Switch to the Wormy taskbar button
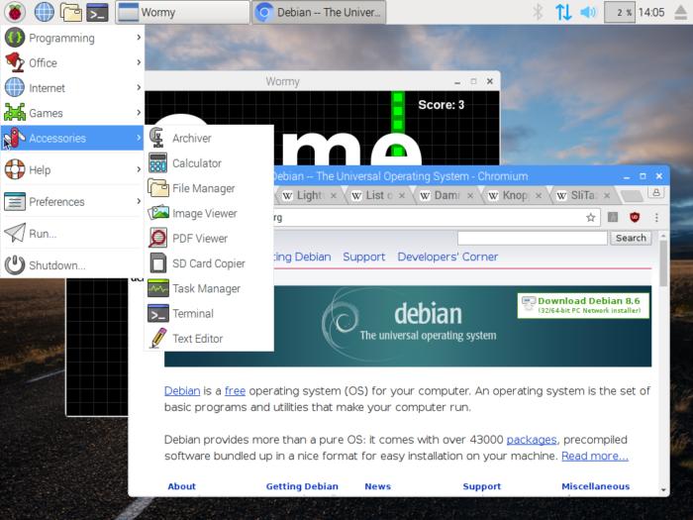The height and width of the screenshot is (520, 693). coord(182,12)
